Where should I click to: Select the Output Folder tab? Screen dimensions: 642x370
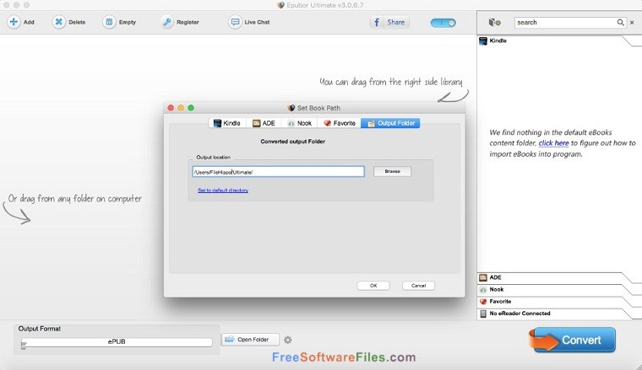390,123
